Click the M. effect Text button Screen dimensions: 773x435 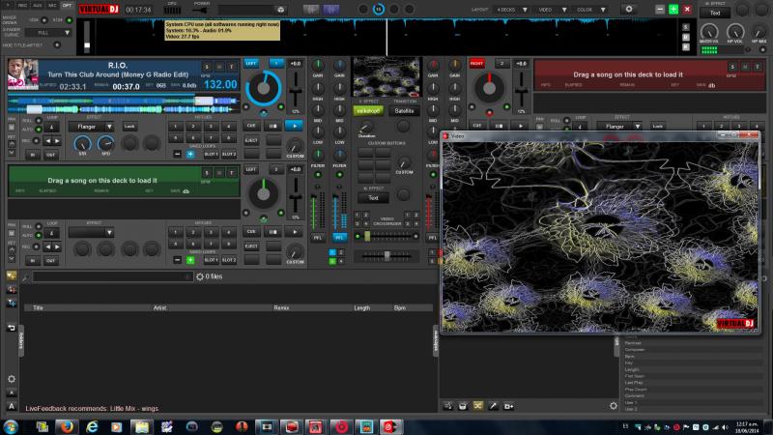pos(373,198)
